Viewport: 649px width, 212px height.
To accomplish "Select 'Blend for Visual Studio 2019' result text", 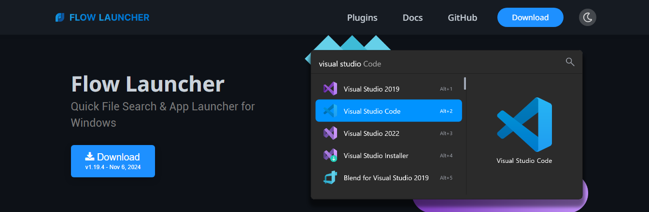I will pos(386,178).
